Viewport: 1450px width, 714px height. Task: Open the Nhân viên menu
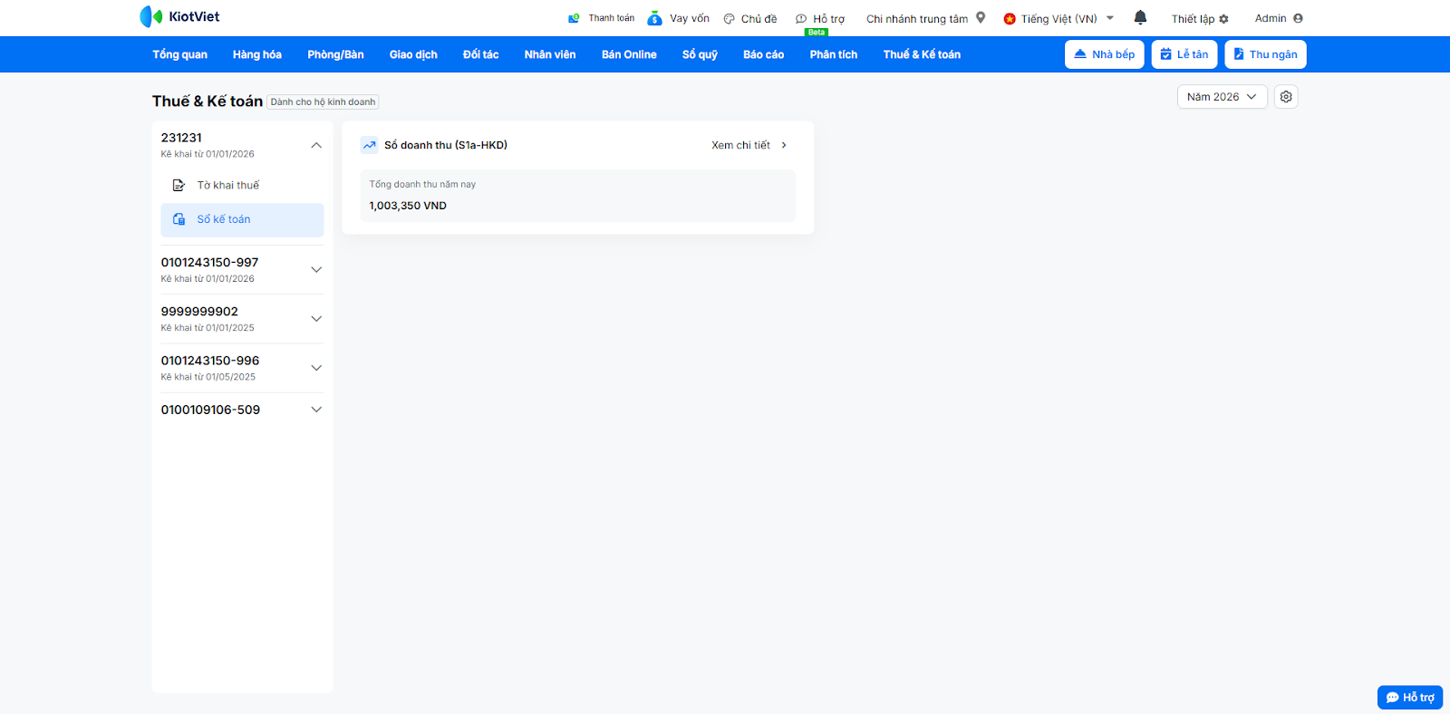coord(550,54)
